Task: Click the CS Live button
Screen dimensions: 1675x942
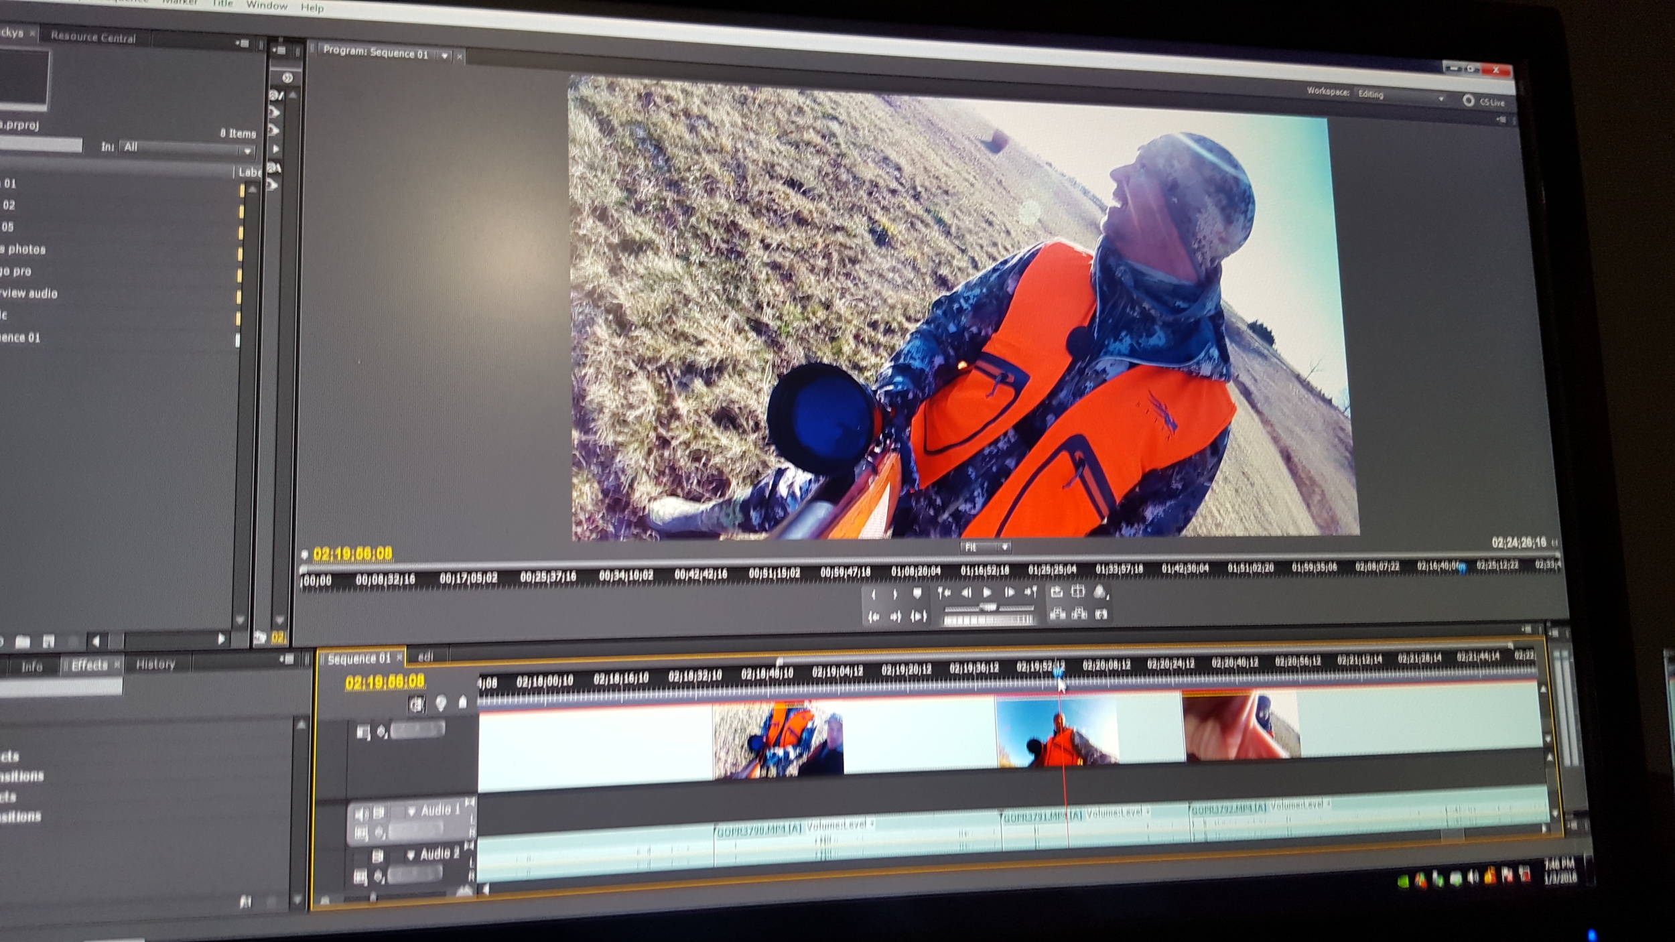Action: 1483,101
